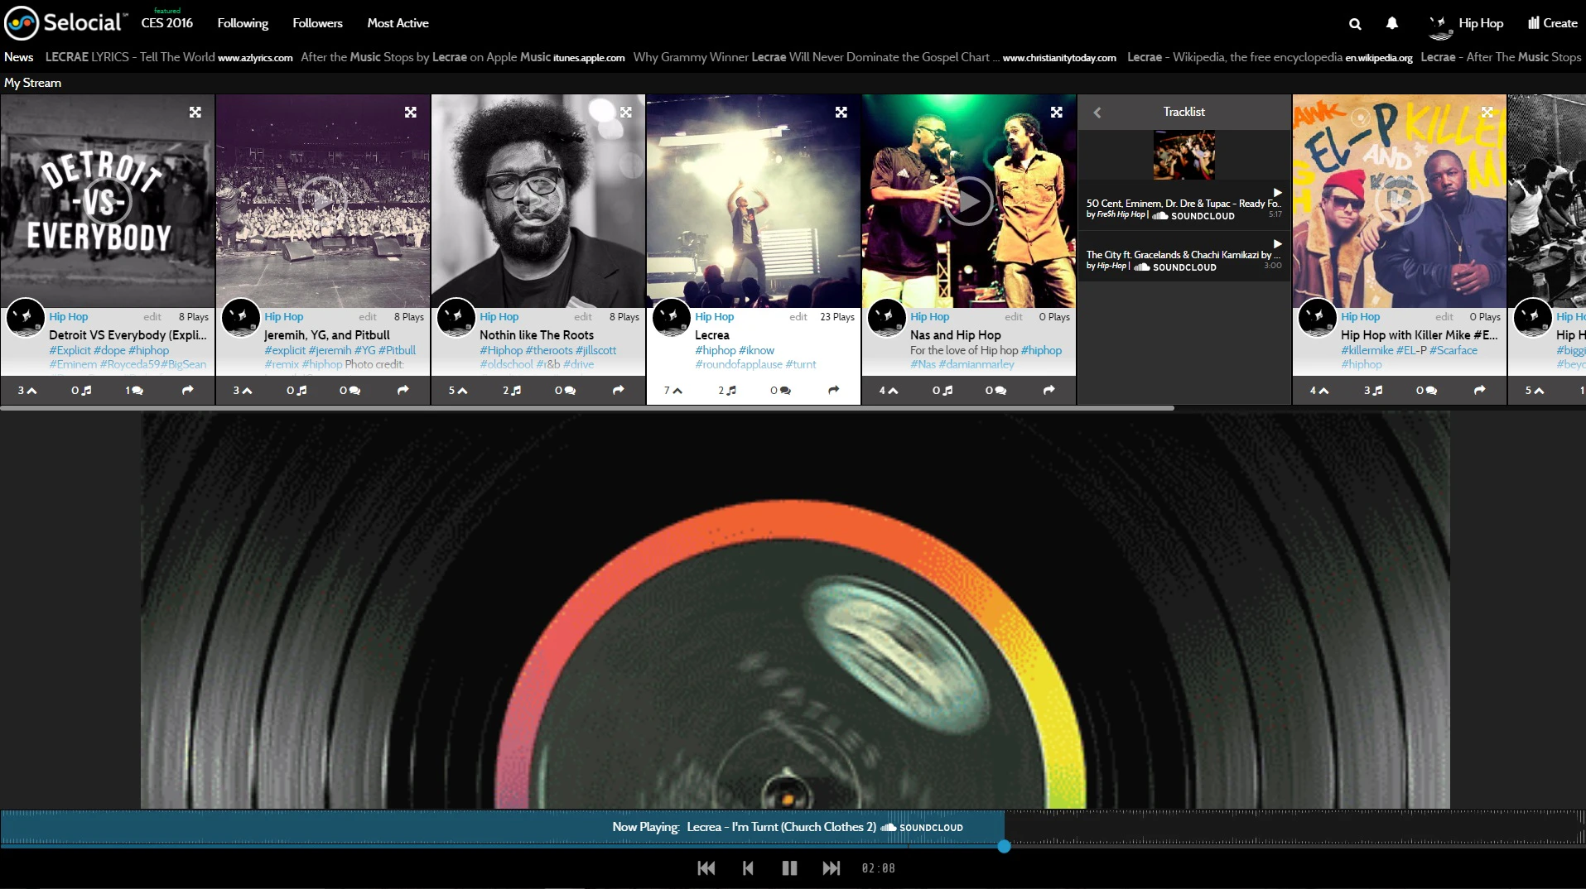1586x889 pixels.
Task: Open tracks of Nothin like The Roots post
Action: 512,390
